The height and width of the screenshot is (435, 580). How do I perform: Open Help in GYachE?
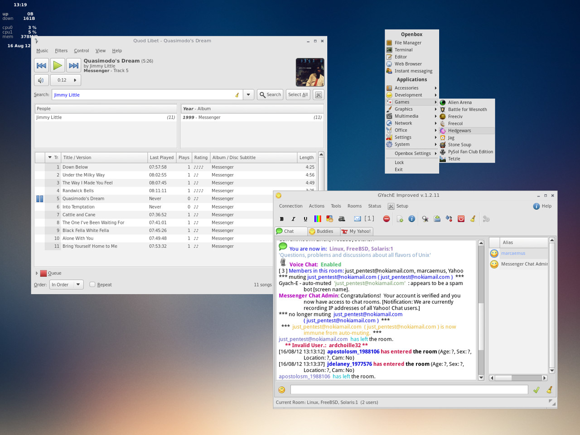[542, 206]
